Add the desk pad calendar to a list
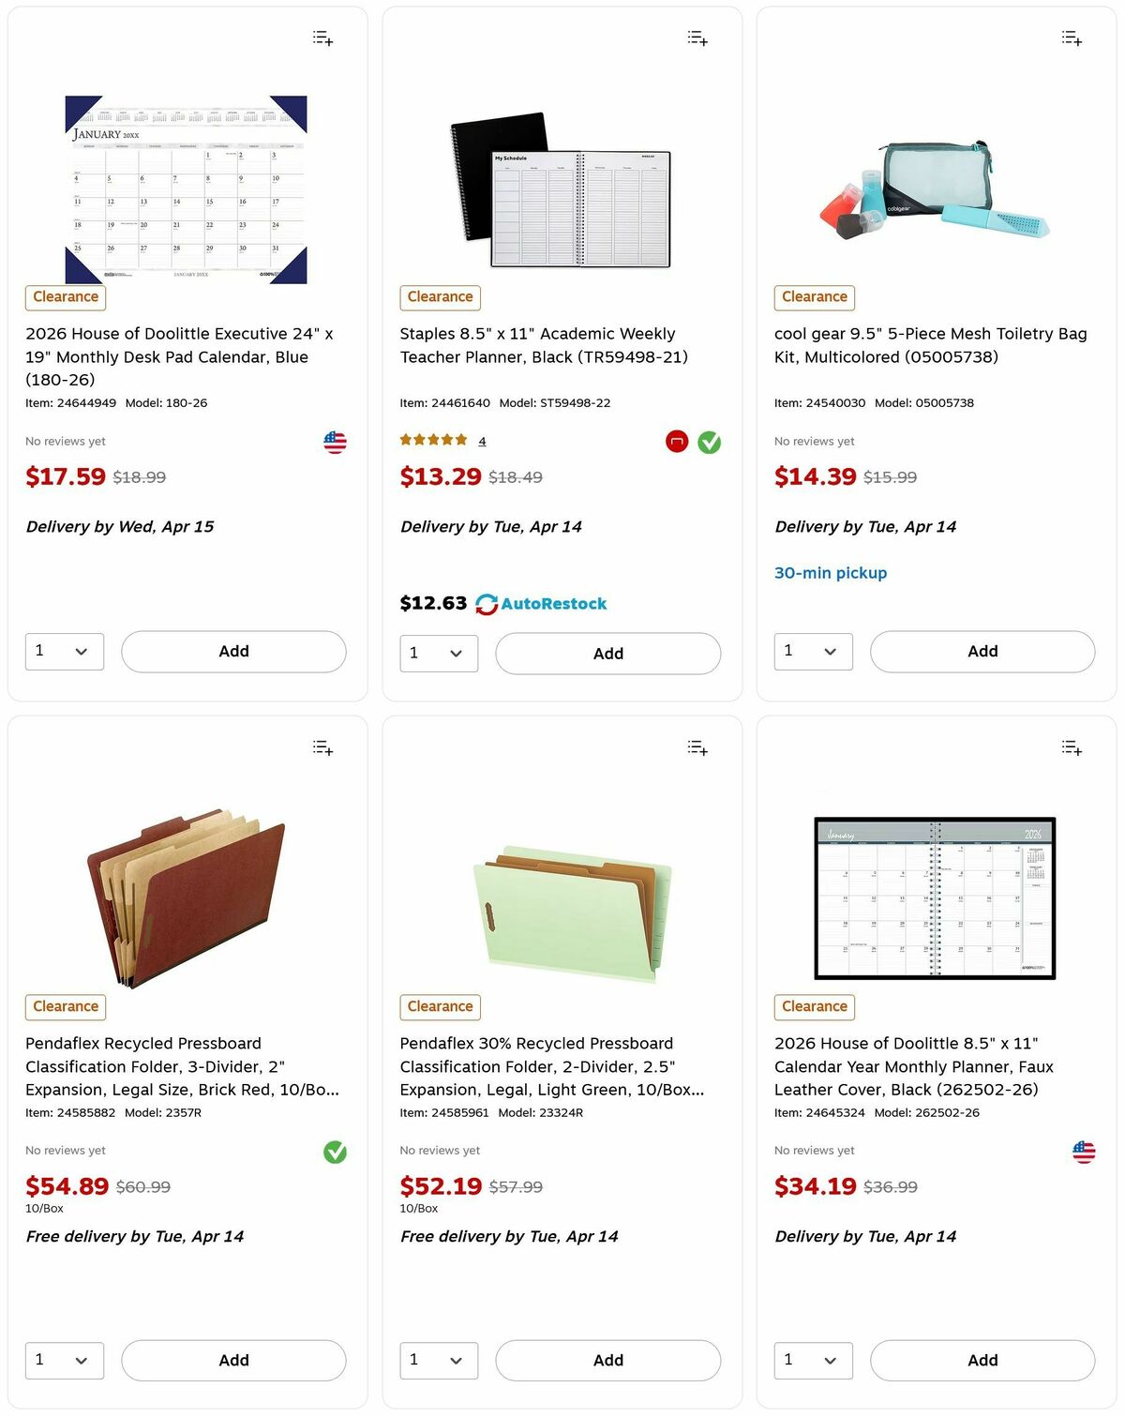The height and width of the screenshot is (1417, 1125). 322,38
